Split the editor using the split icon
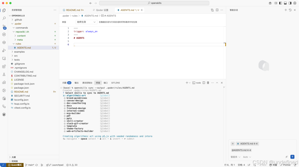 (x=217, y=10)
